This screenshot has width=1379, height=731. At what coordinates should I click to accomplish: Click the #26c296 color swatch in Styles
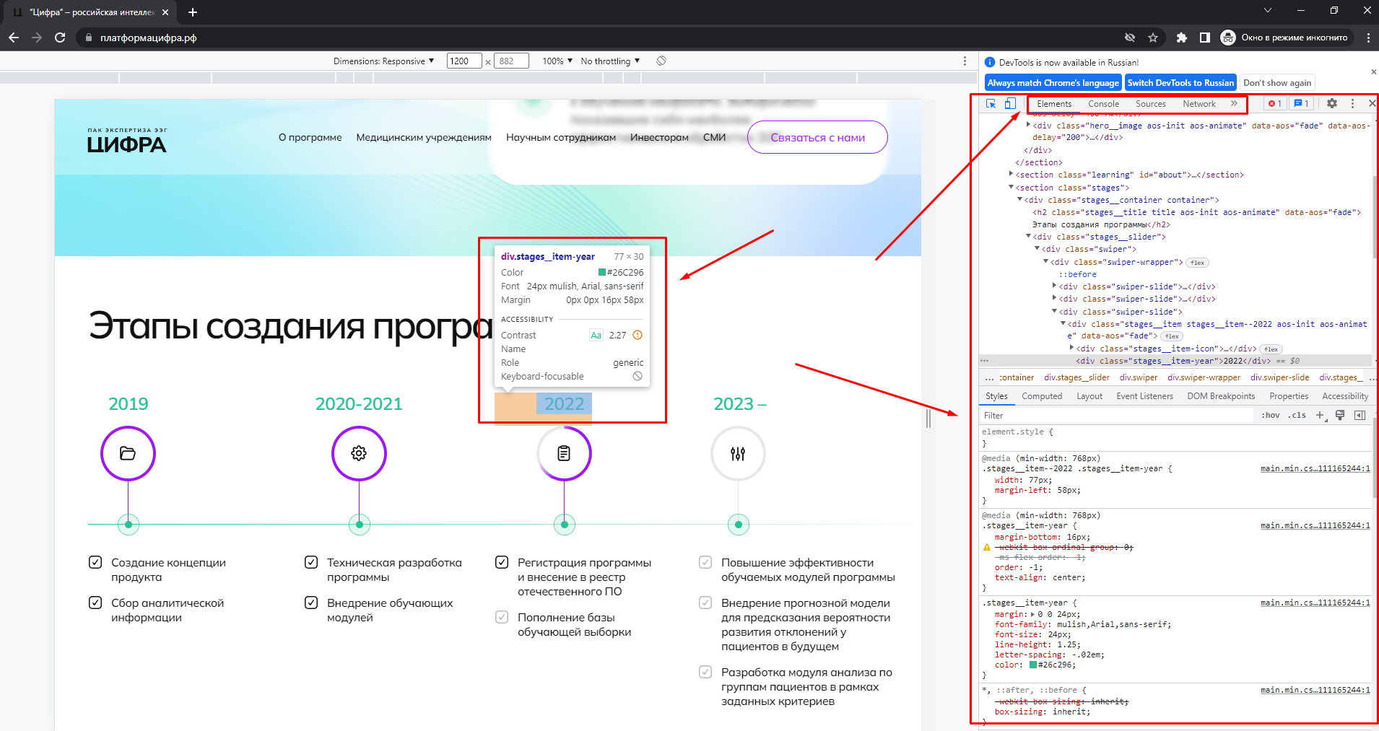point(1033,665)
